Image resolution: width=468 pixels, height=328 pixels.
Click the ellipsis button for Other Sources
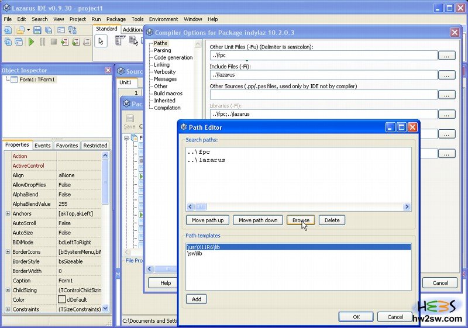[x=446, y=95]
